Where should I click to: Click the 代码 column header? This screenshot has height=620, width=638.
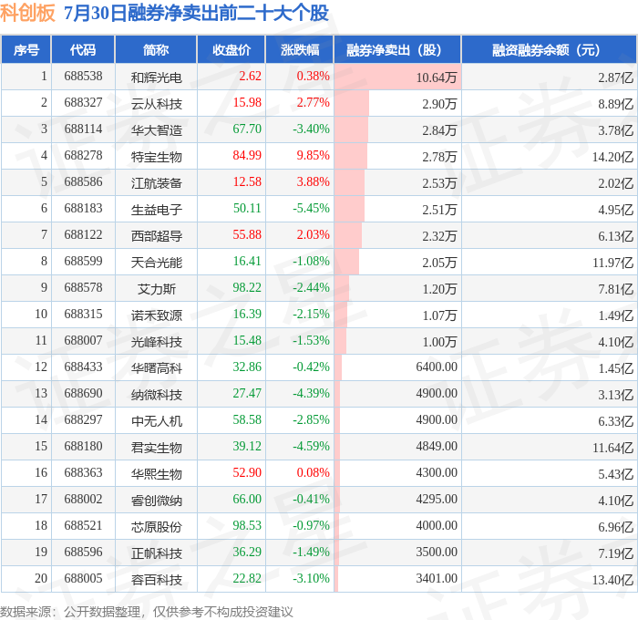point(83,49)
